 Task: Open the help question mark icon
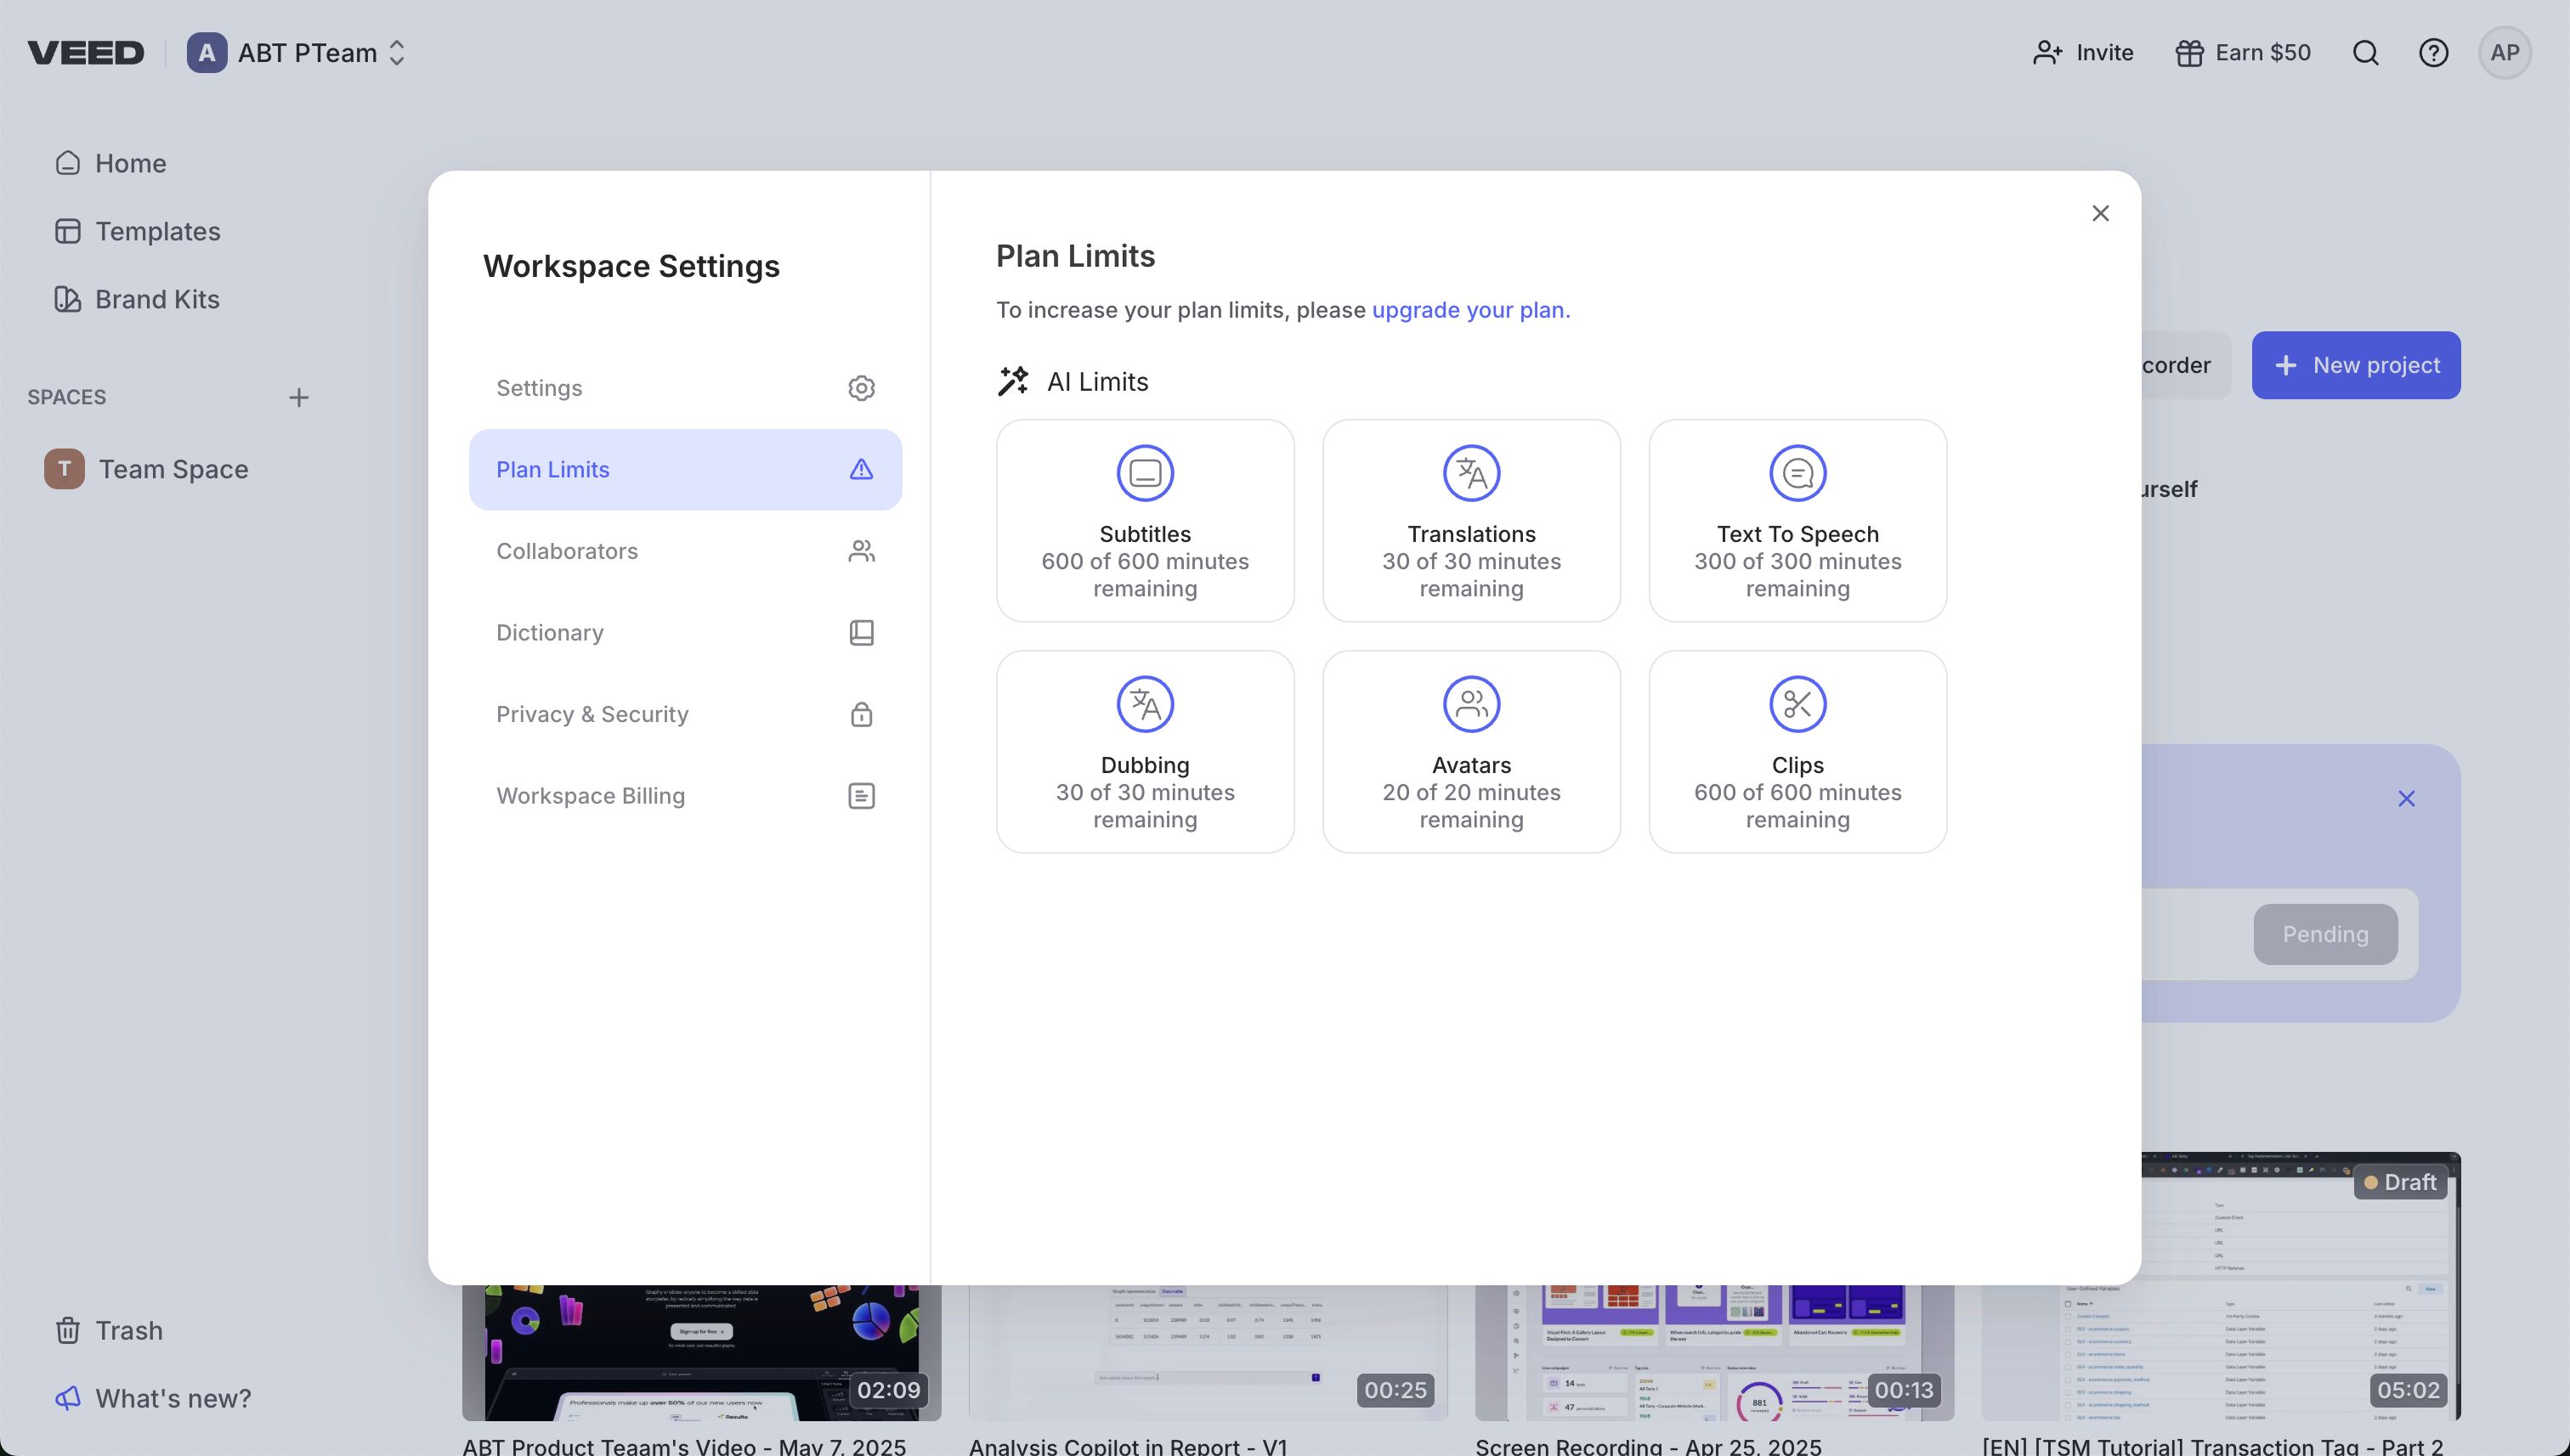coord(2433,53)
